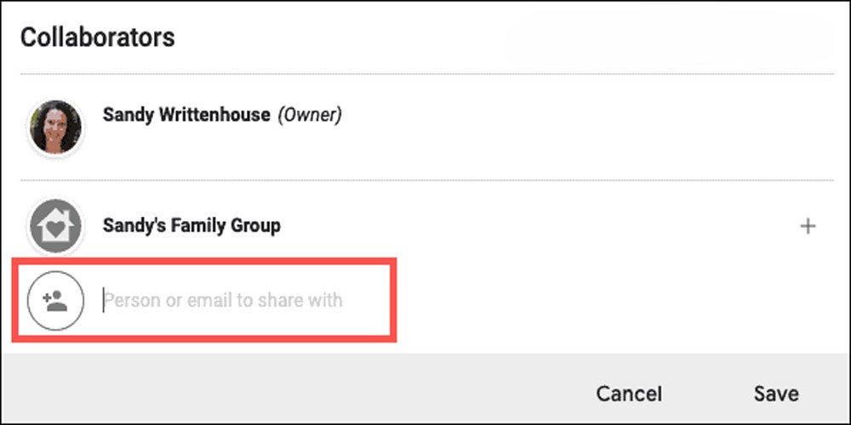Click the add person icon
This screenshot has height=425, width=851.
(x=56, y=300)
